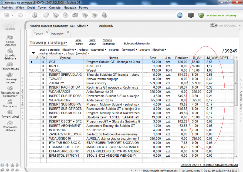This screenshot has width=243, height=172.
Task: Click the Popraw link
Action: pyautogui.click(x=79, y=44)
